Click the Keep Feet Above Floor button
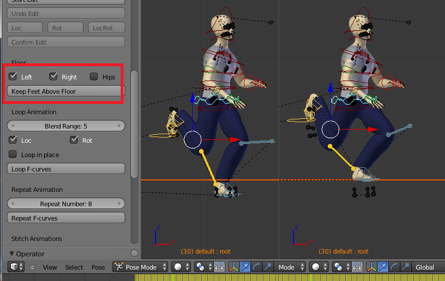The width and height of the screenshot is (445, 281). (x=66, y=91)
